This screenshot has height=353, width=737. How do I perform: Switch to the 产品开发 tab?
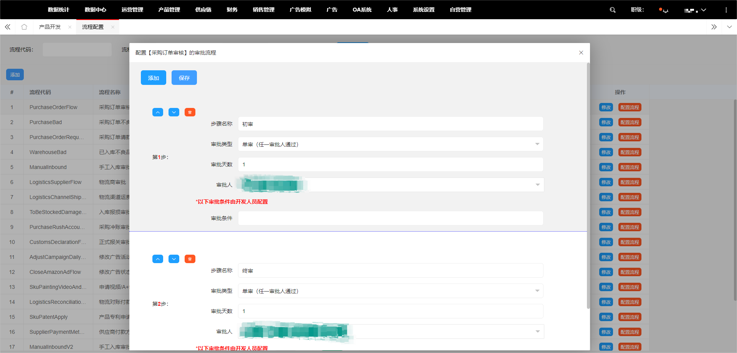coord(50,27)
